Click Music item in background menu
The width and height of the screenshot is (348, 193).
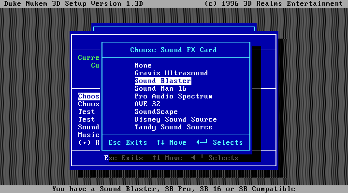(x=89, y=135)
